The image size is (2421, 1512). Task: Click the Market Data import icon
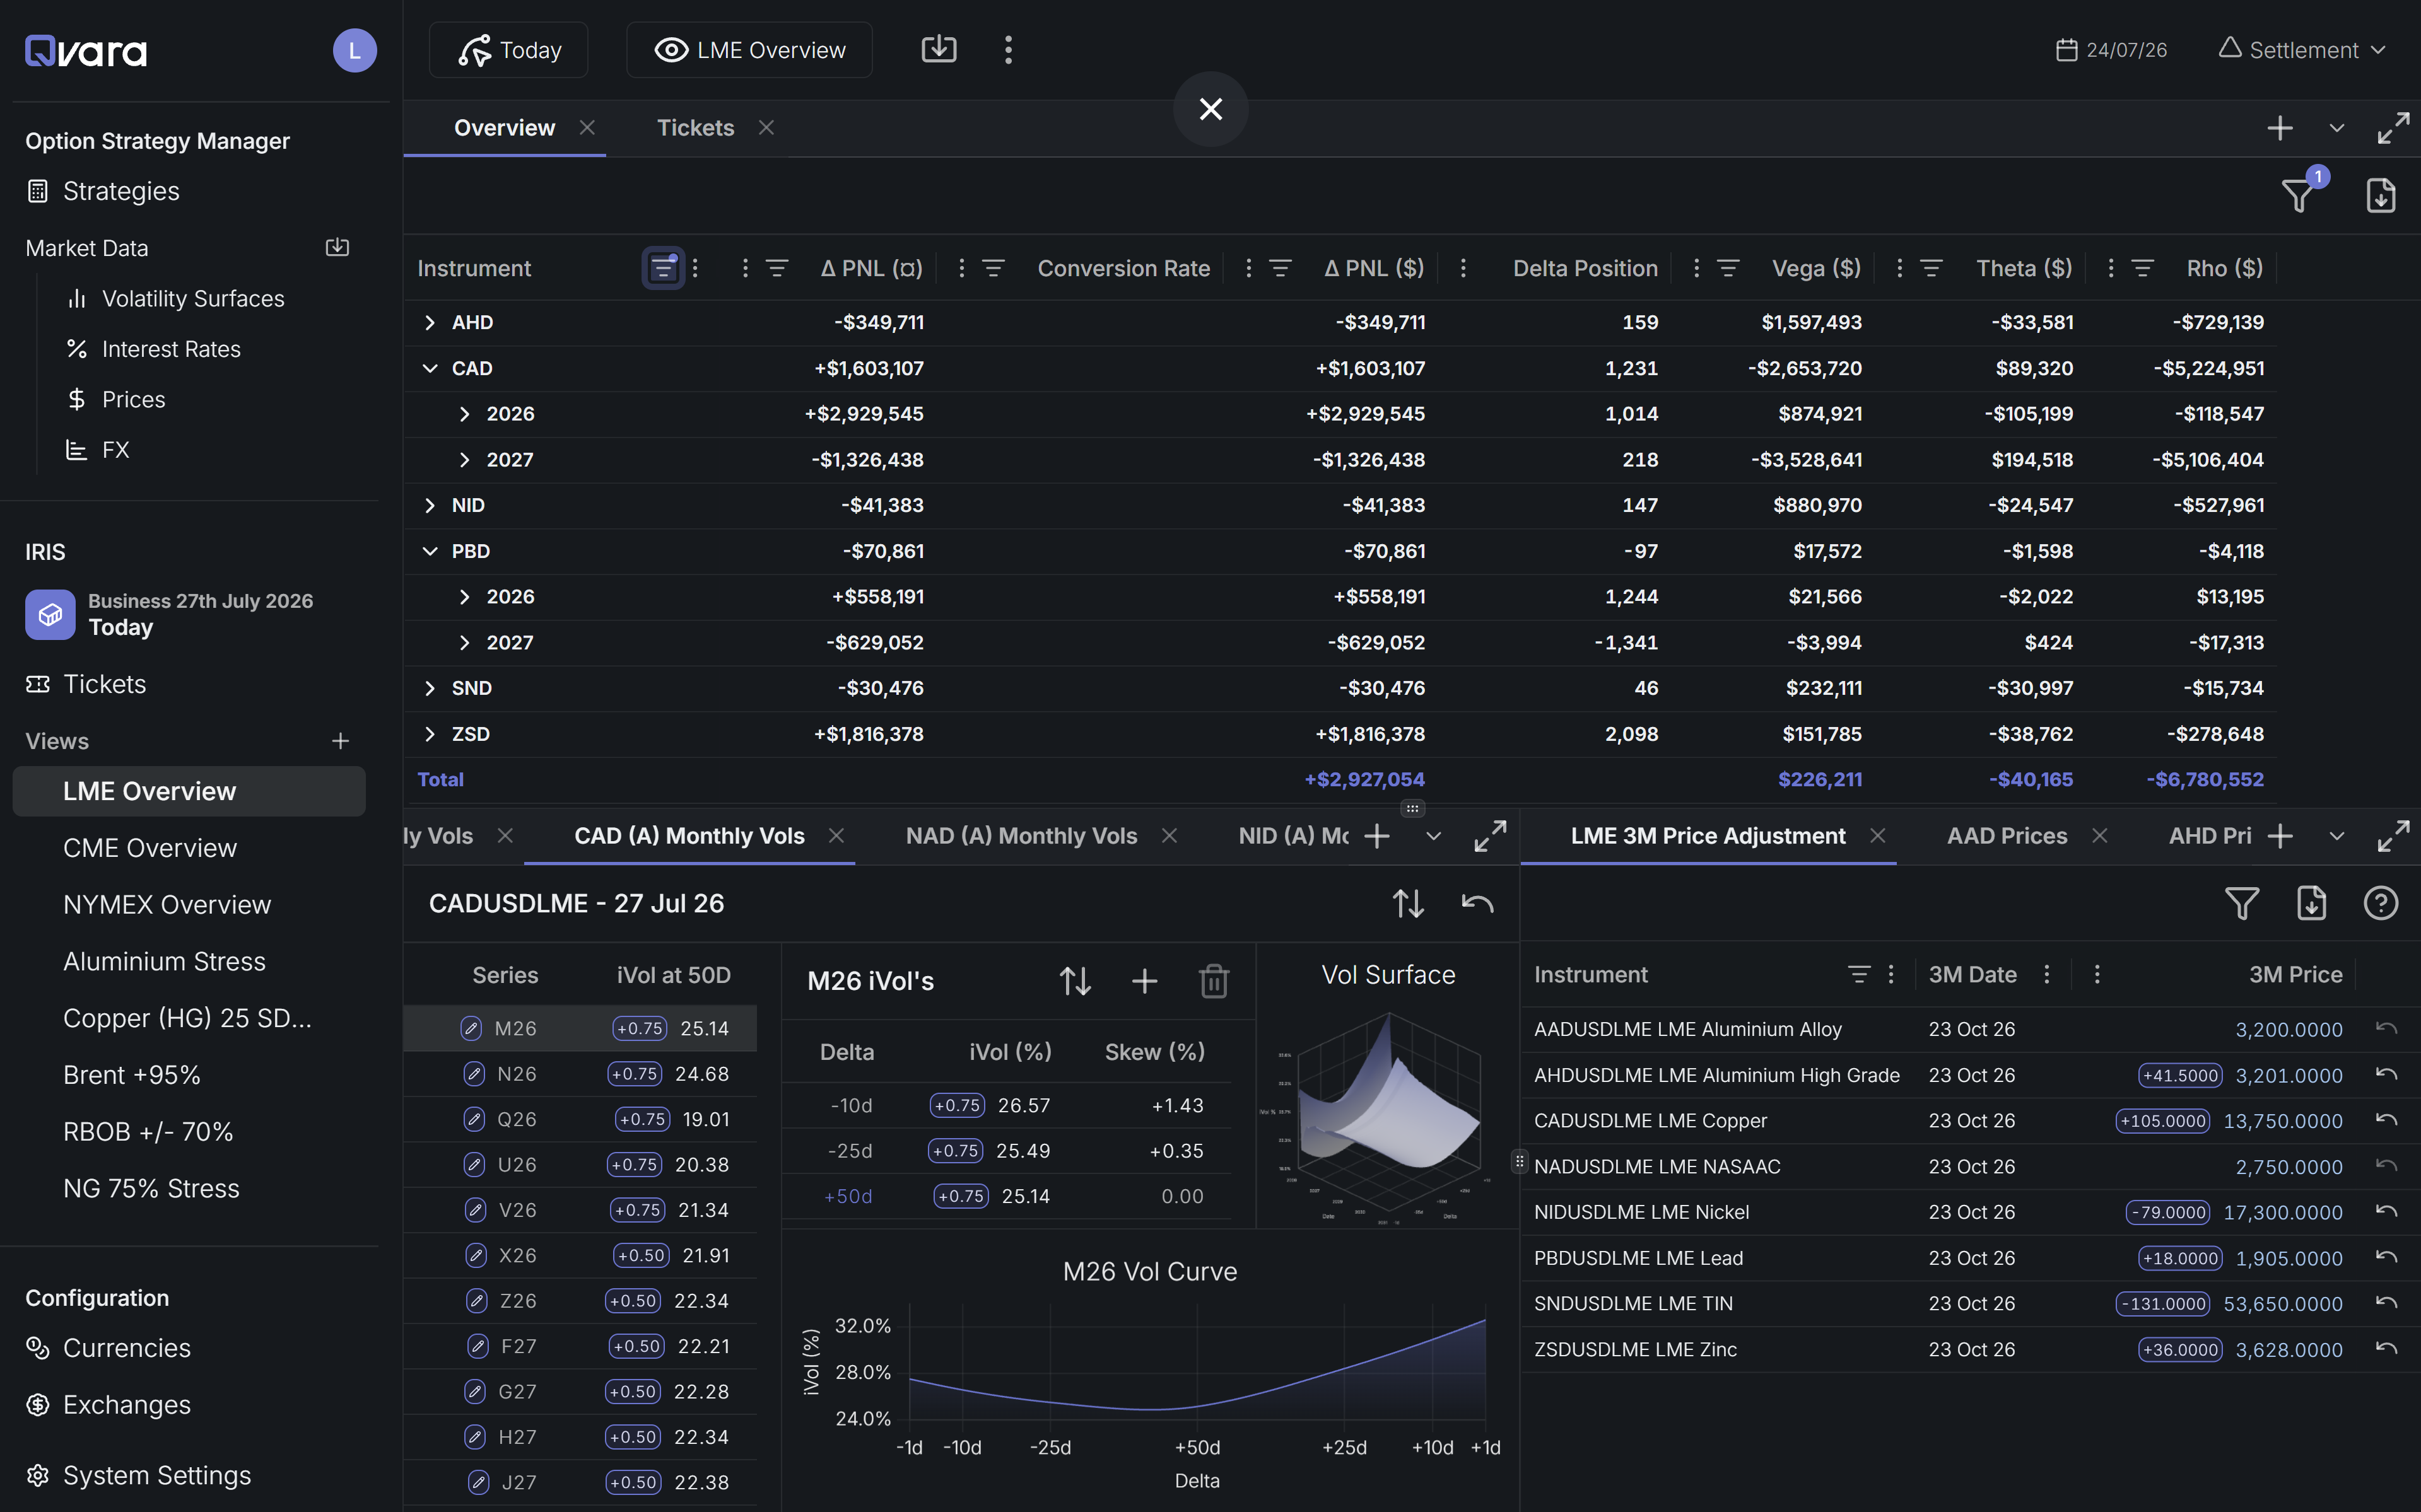click(337, 247)
